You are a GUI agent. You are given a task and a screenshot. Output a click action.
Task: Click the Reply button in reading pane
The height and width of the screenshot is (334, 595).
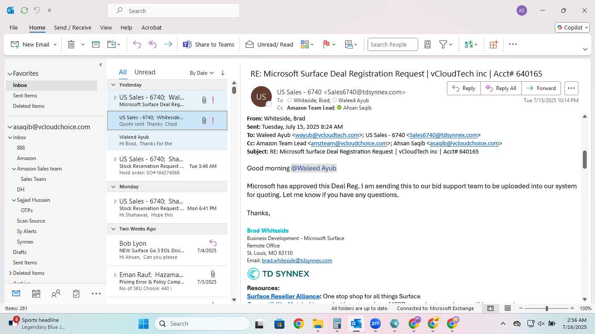point(464,88)
